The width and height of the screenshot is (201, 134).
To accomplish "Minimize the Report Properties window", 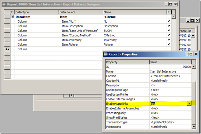I will pyautogui.click(x=187, y=54).
